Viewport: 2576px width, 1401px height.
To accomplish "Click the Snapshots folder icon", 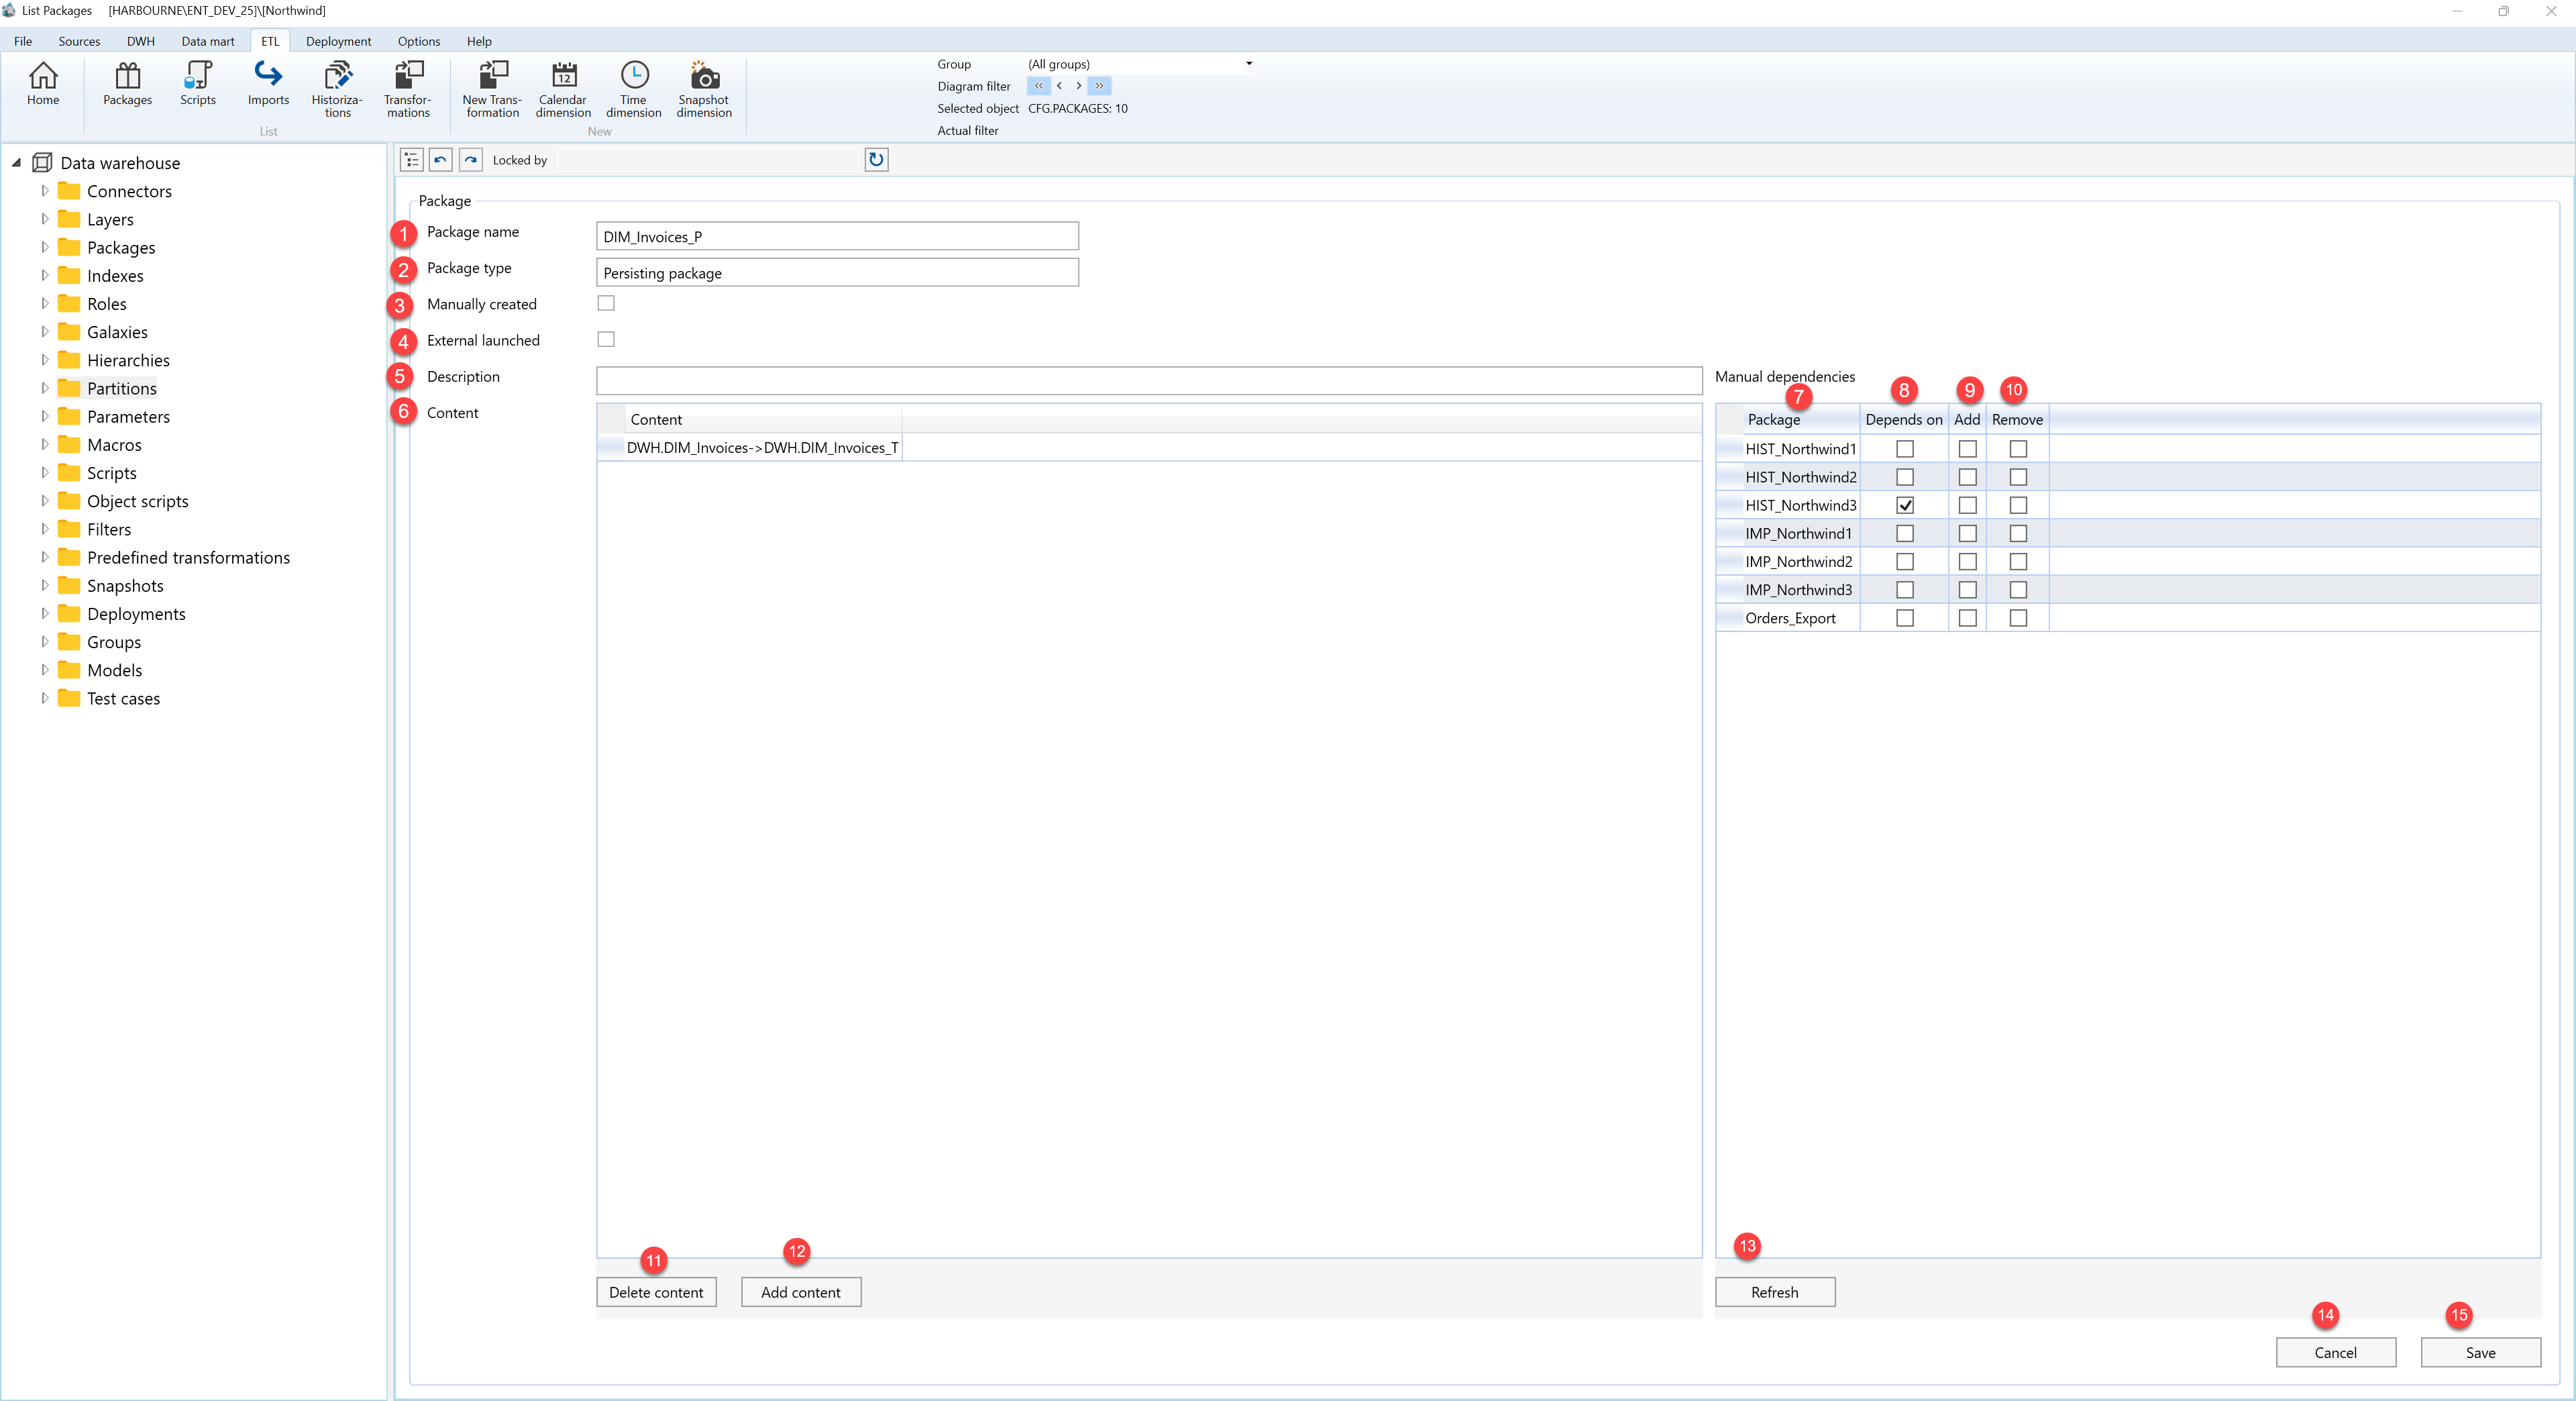I will [x=69, y=585].
